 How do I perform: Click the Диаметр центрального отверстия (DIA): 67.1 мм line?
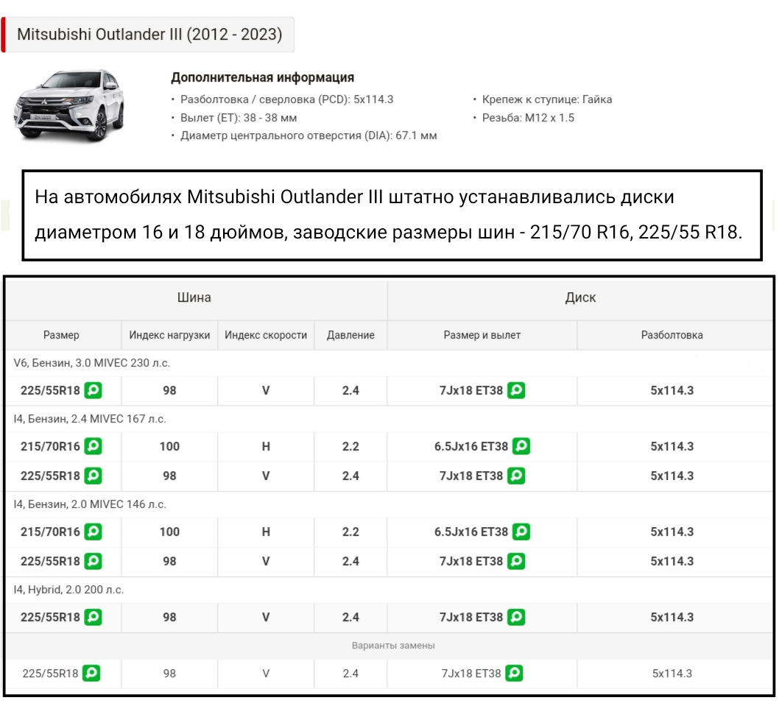(309, 135)
